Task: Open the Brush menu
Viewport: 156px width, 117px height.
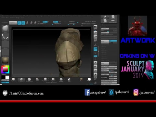Action: coord(7,16)
